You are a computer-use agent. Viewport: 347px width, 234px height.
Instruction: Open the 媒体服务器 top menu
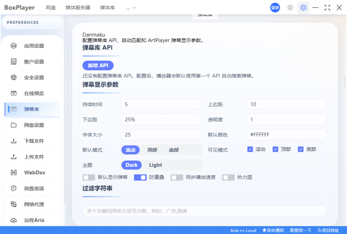coord(78,8)
